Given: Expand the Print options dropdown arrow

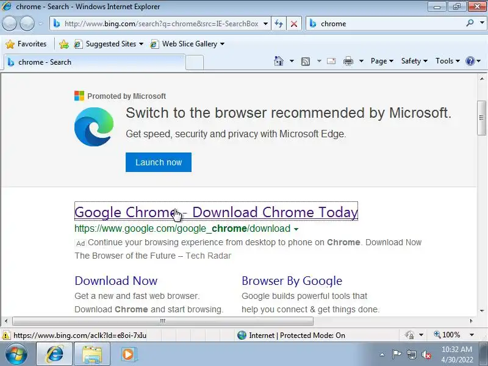Looking at the screenshot, I should click(361, 61).
